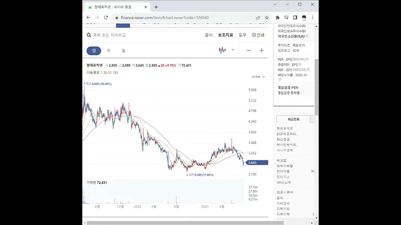The width and height of the screenshot is (401, 225).
Task: Click the browser forward arrow
Action: 97,17
